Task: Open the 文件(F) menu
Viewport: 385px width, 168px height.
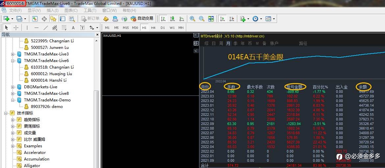Action: [15, 10]
